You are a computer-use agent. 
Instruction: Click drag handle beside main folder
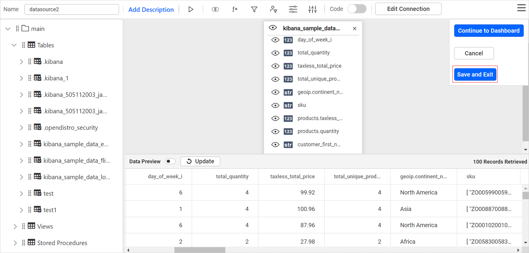(17, 29)
